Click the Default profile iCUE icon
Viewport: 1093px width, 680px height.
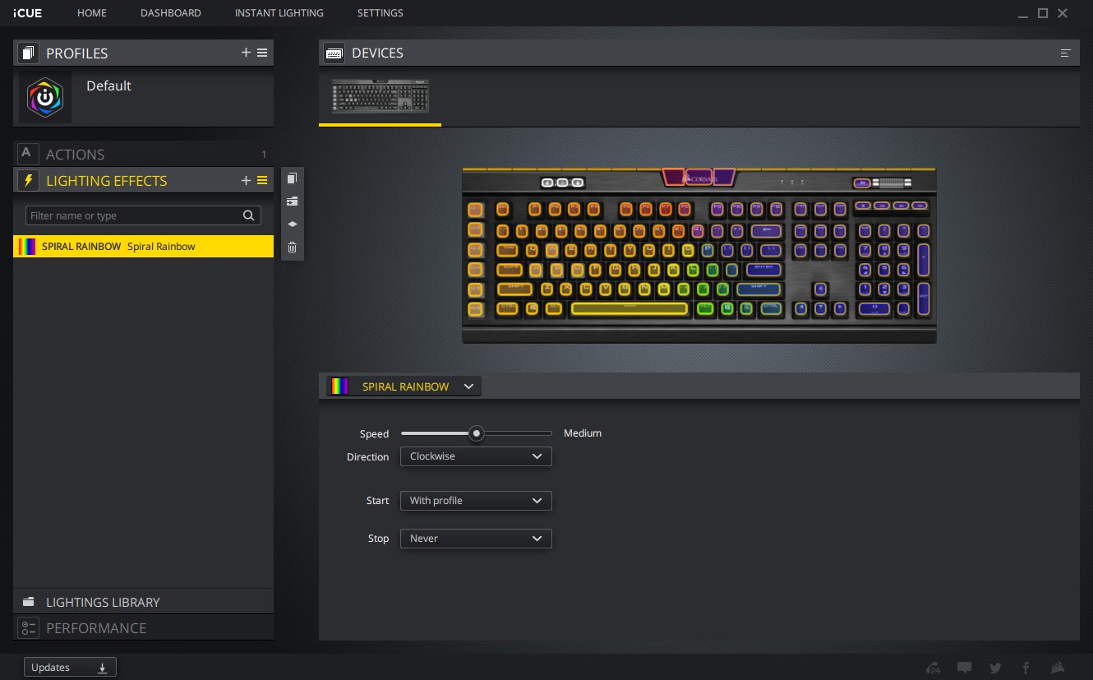tap(45, 98)
